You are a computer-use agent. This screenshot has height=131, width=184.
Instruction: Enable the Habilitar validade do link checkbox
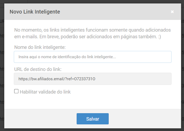tap(16, 91)
